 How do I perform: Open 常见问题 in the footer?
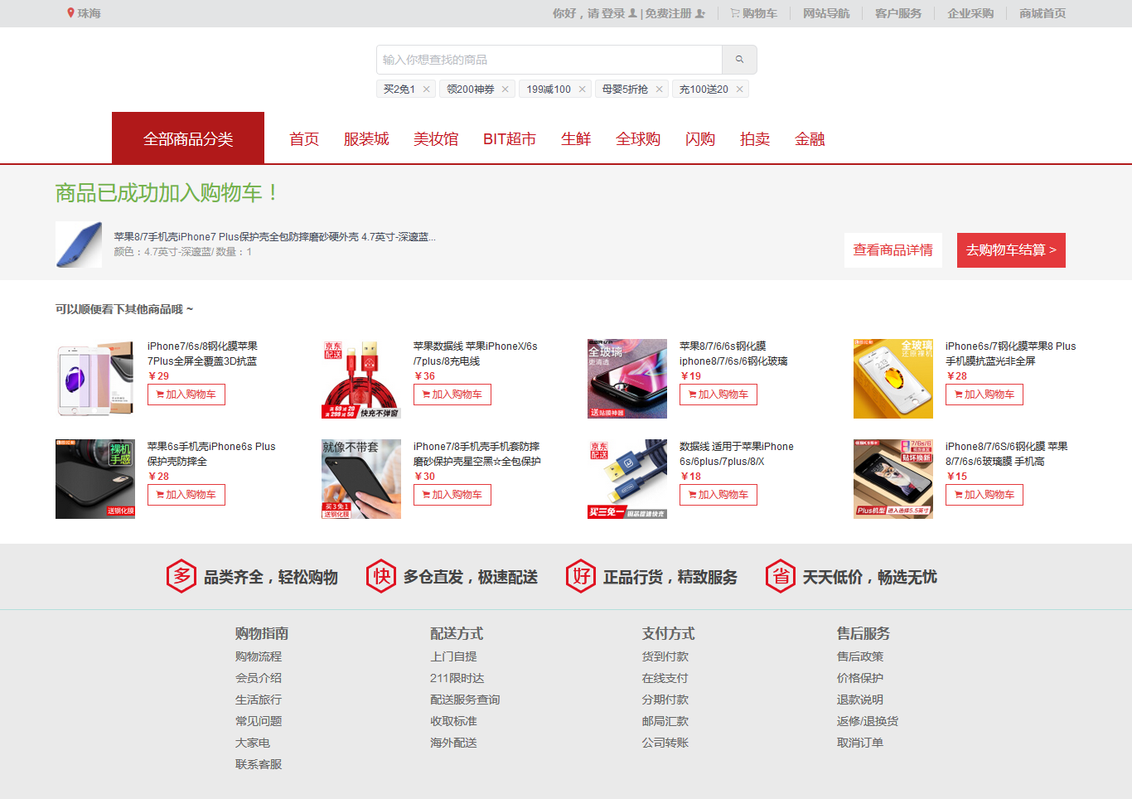(x=259, y=721)
